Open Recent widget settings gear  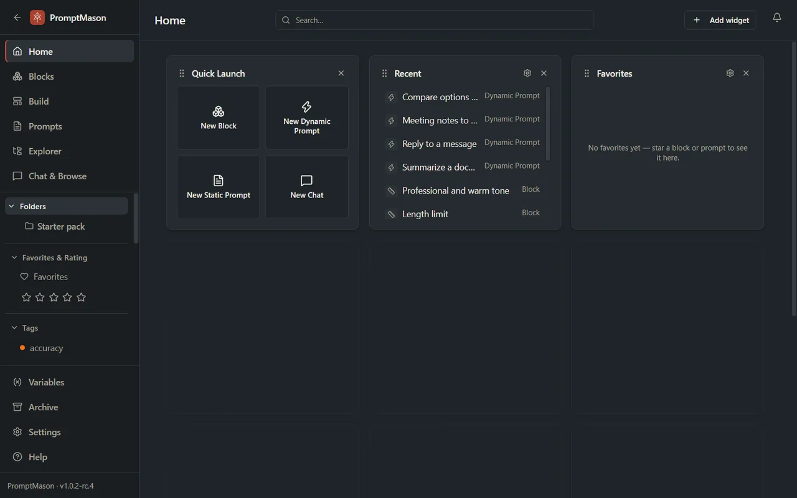point(527,73)
